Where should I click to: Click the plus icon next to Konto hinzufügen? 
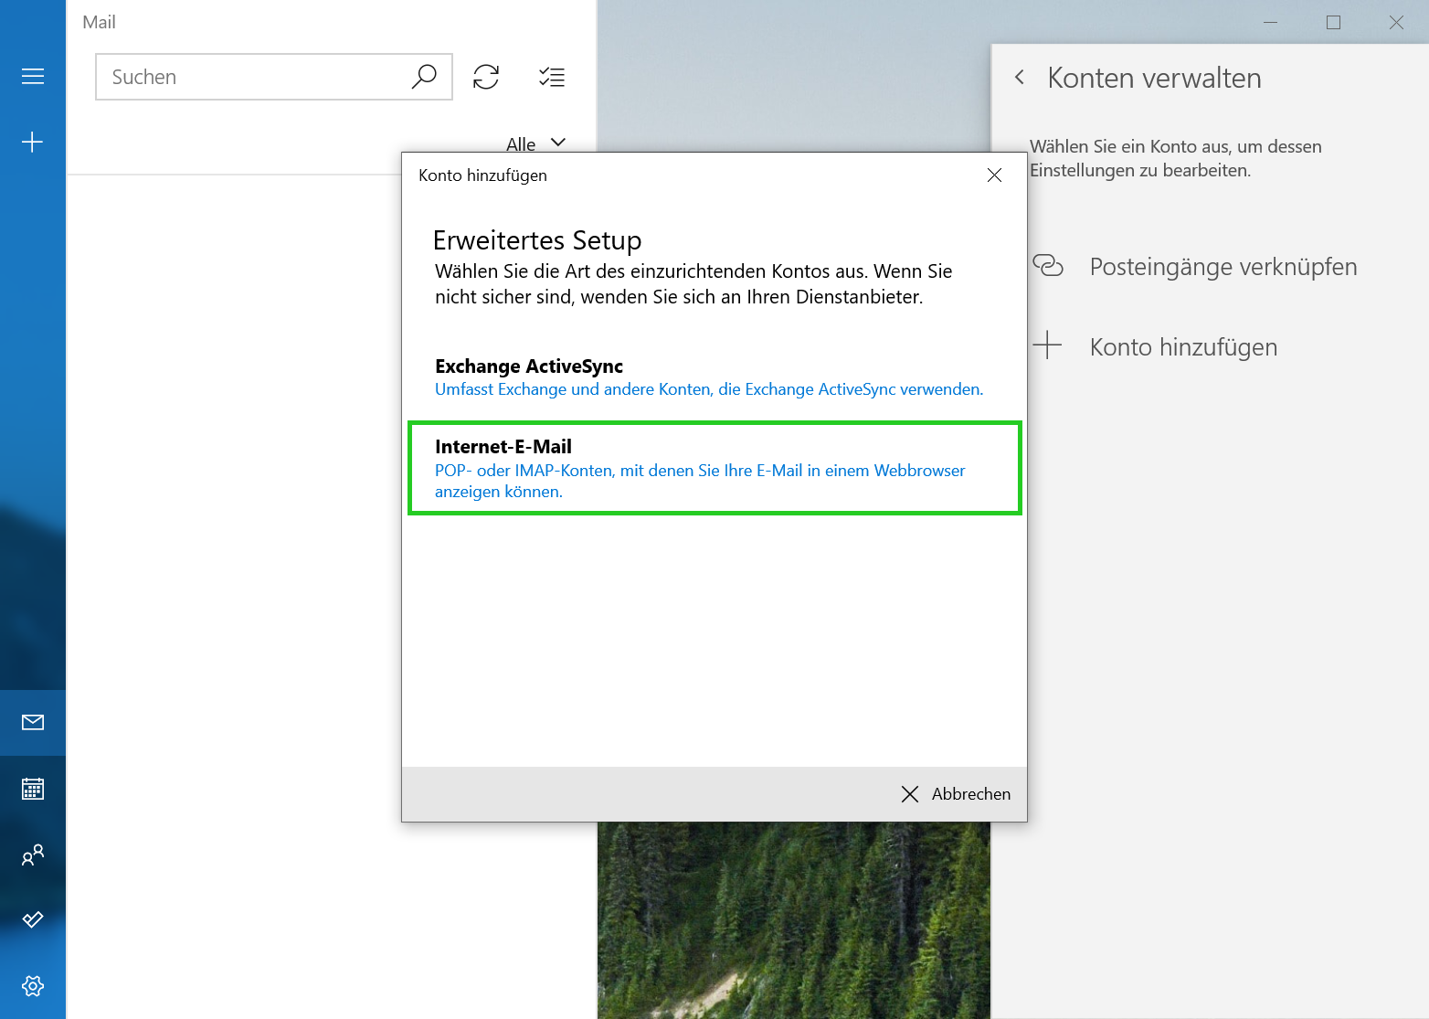[x=1048, y=345]
